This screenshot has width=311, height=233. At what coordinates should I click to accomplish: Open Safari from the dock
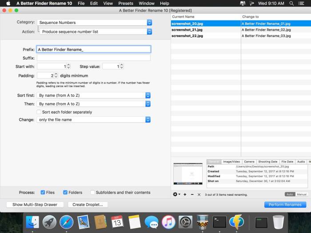(x=67, y=222)
